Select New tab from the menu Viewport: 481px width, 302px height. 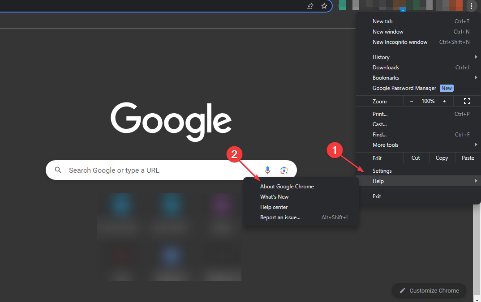point(418,21)
